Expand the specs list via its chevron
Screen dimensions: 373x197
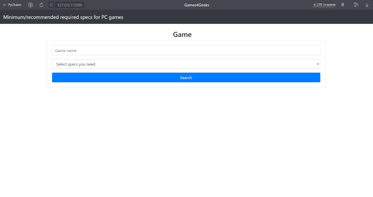[x=318, y=64]
